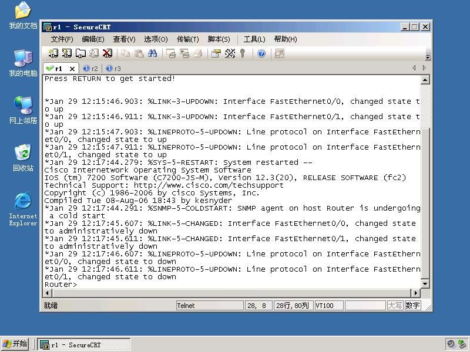The image size is (470, 352).
Task: Click the Find binoculars icon
Action: [x=152, y=53]
